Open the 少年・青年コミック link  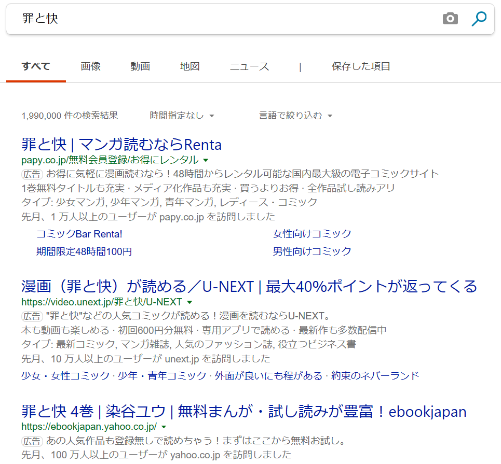[x=162, y=375]
